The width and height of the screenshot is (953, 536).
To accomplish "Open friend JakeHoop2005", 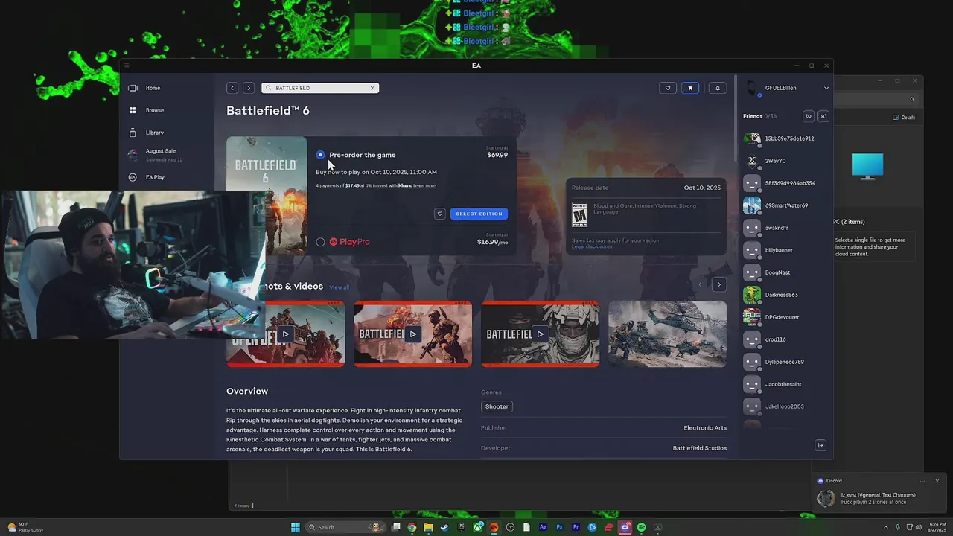I will tap(785, 406).
